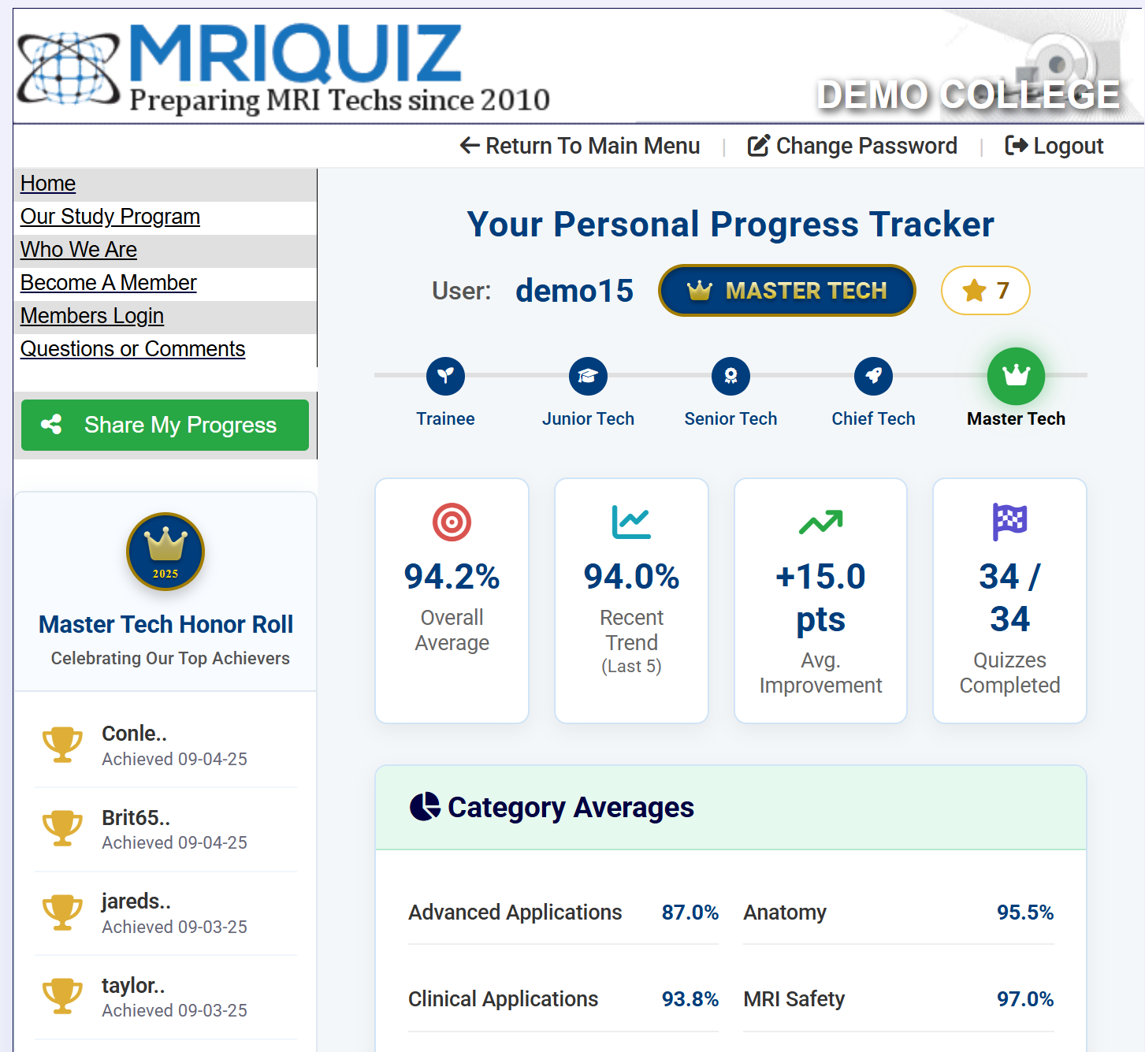Open the Change Password link
The image size is (1145, 1052).
[852, 146]
